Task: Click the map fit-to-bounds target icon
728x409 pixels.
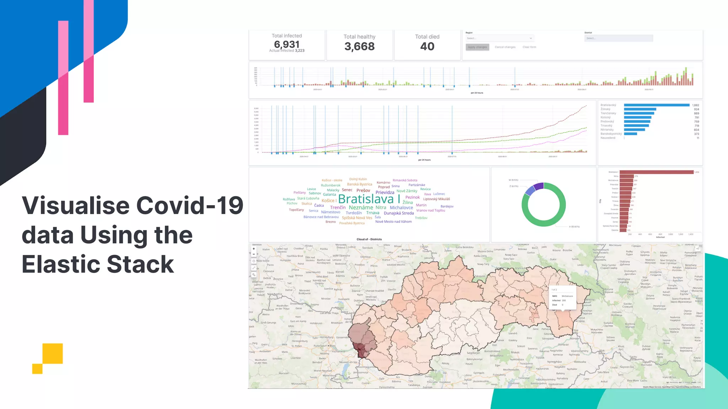Action: pyautogui.click(x=254, y=261)
